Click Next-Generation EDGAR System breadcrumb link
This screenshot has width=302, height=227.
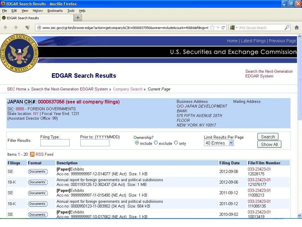70,89
